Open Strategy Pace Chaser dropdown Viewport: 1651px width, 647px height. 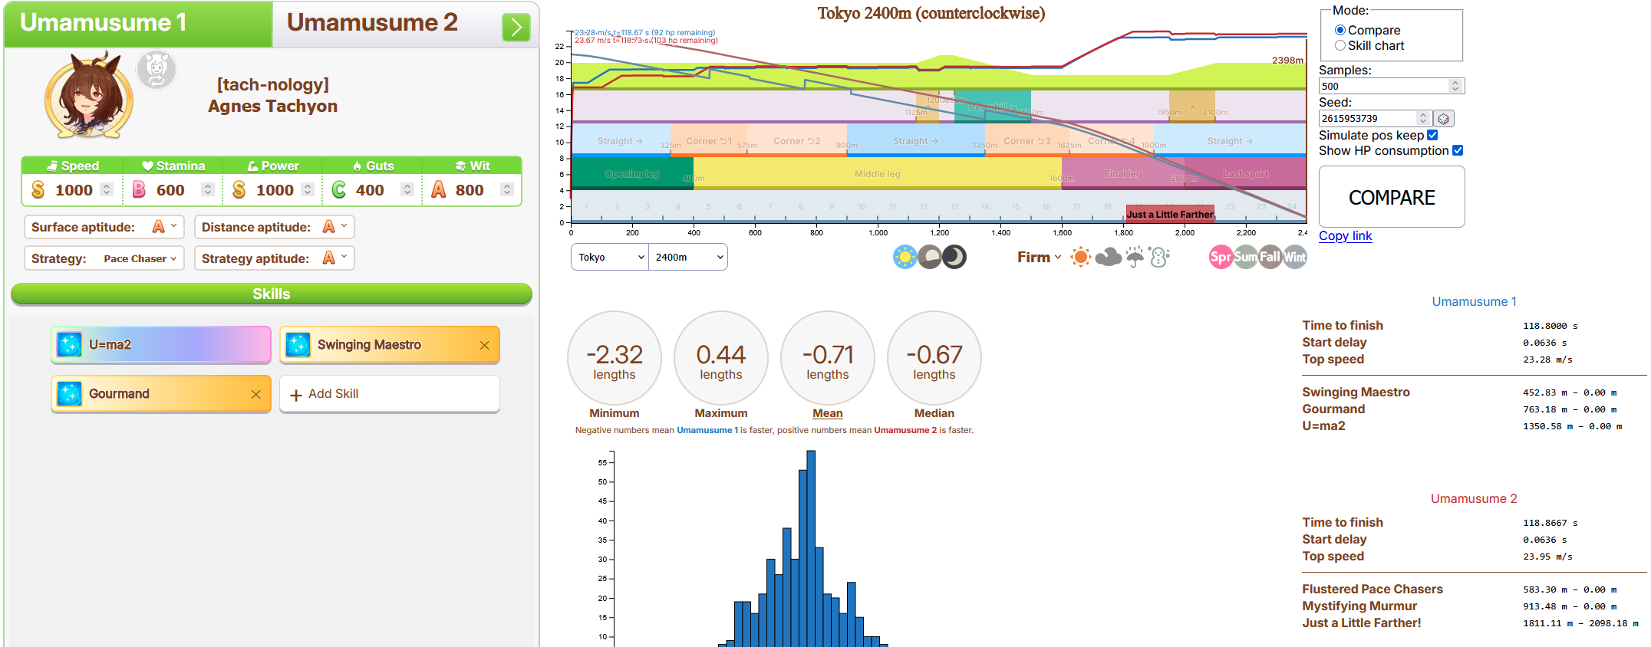click(x=104, y=258)
